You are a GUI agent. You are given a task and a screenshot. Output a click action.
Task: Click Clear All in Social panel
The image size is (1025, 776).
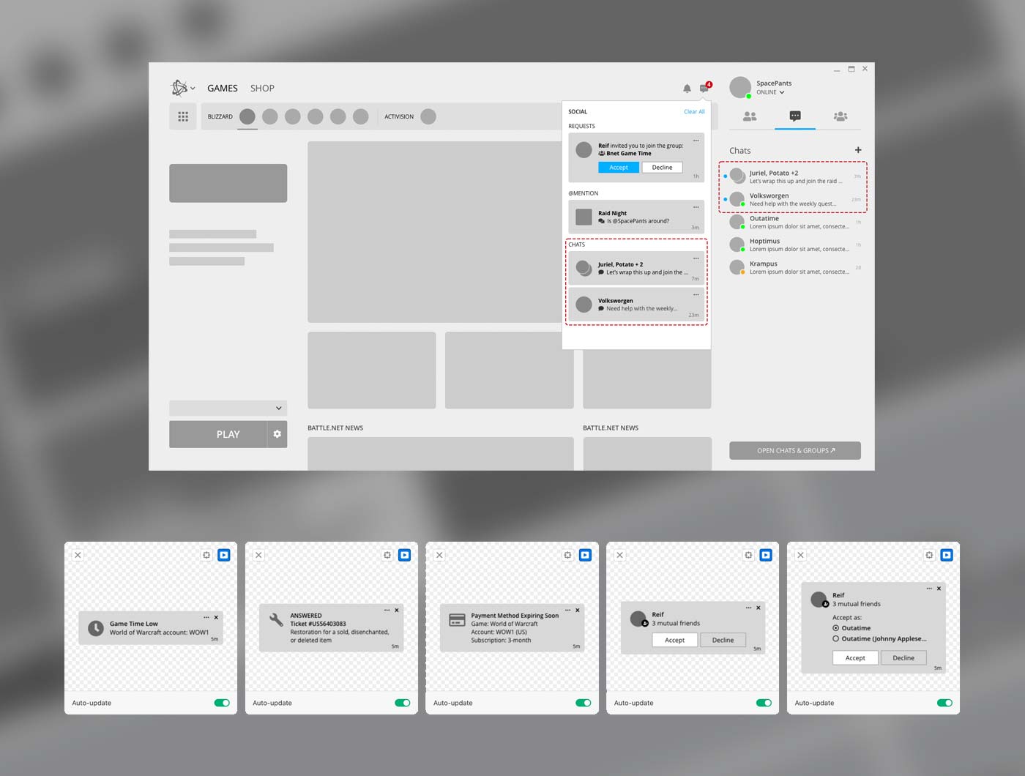coord(694,112)
